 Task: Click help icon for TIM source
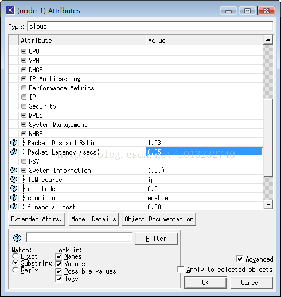click(14, 179)
